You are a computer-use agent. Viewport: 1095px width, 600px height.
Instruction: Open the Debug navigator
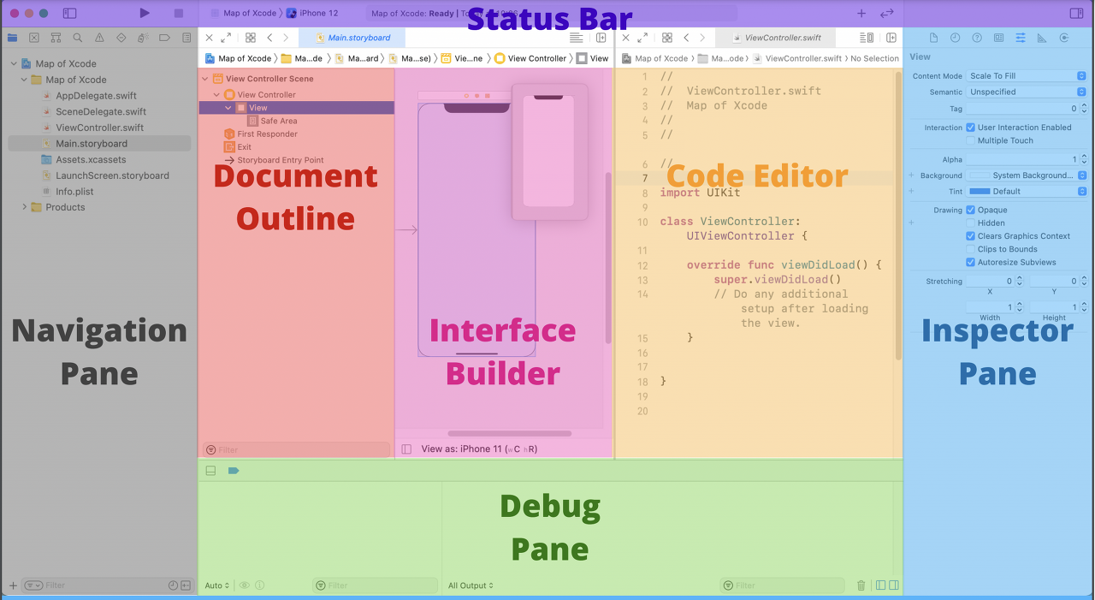(x=143, y=38)
